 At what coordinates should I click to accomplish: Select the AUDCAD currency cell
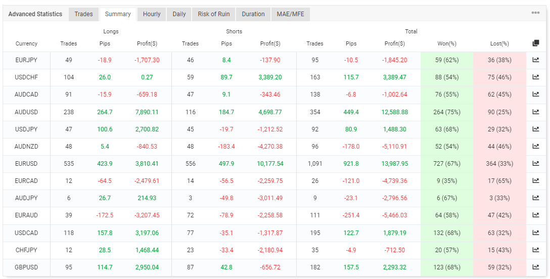pyautogui.click(x=26, y=95)
